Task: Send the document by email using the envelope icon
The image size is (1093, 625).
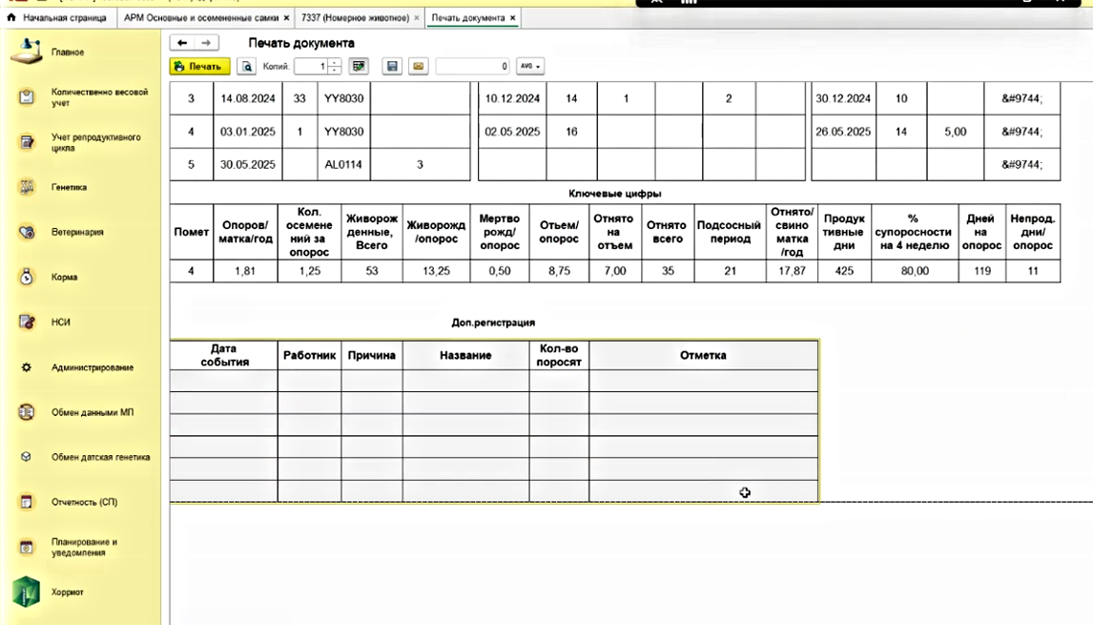Action: tap(418, 67)
